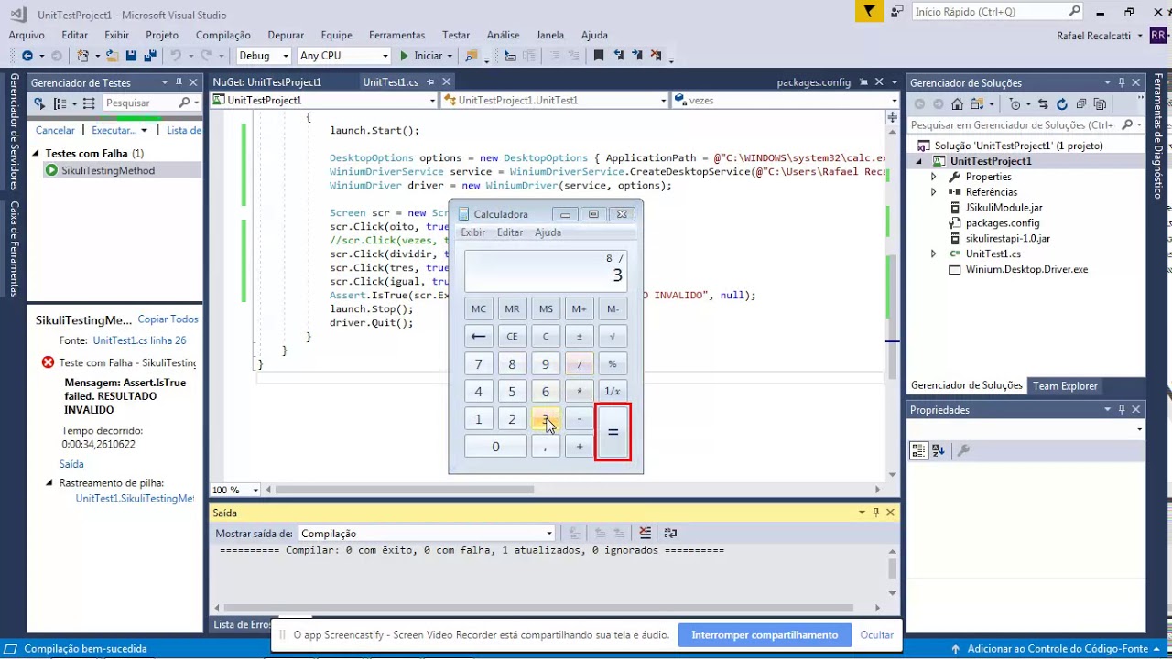Click Run All tests icon in Test Explorer
The height and width of the screenshot is (659, 1172).
pyautogui.click(x=39, y=103)
